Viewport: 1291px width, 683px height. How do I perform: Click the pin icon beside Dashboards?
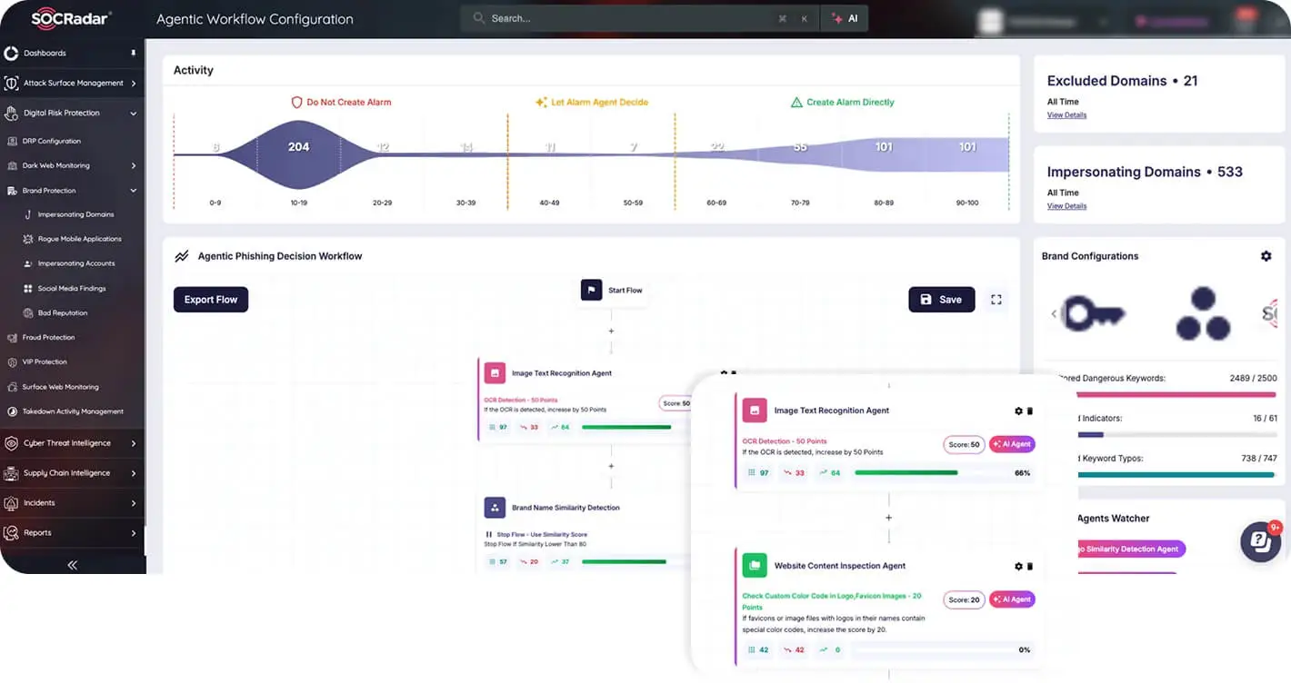coord(135,53)
